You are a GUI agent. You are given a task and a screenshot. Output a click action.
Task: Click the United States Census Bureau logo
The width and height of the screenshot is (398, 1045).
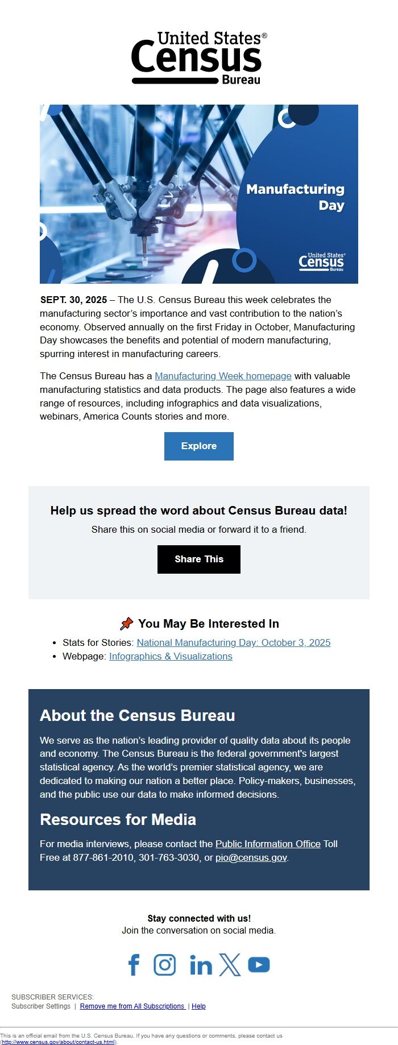point(199,58)
